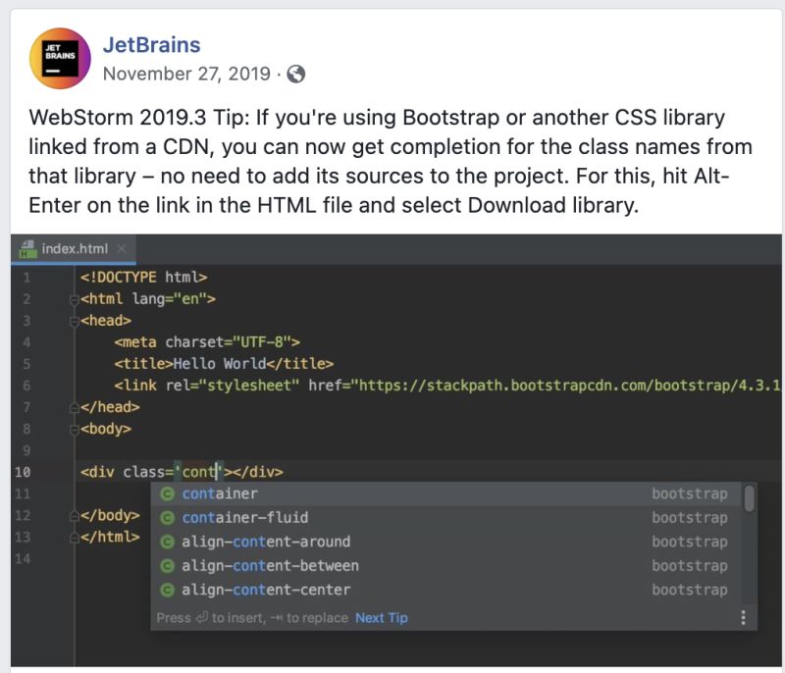Click the Next Tip link

click(381, 617)
